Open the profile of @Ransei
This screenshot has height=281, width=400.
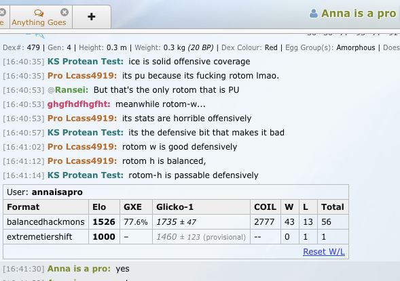click(x=68, y=90)
